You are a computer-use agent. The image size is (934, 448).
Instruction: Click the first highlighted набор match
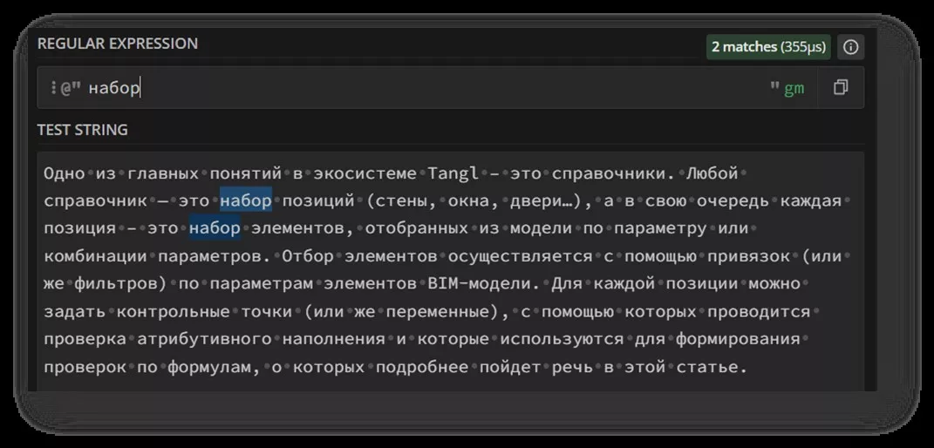tap(245, 201)
